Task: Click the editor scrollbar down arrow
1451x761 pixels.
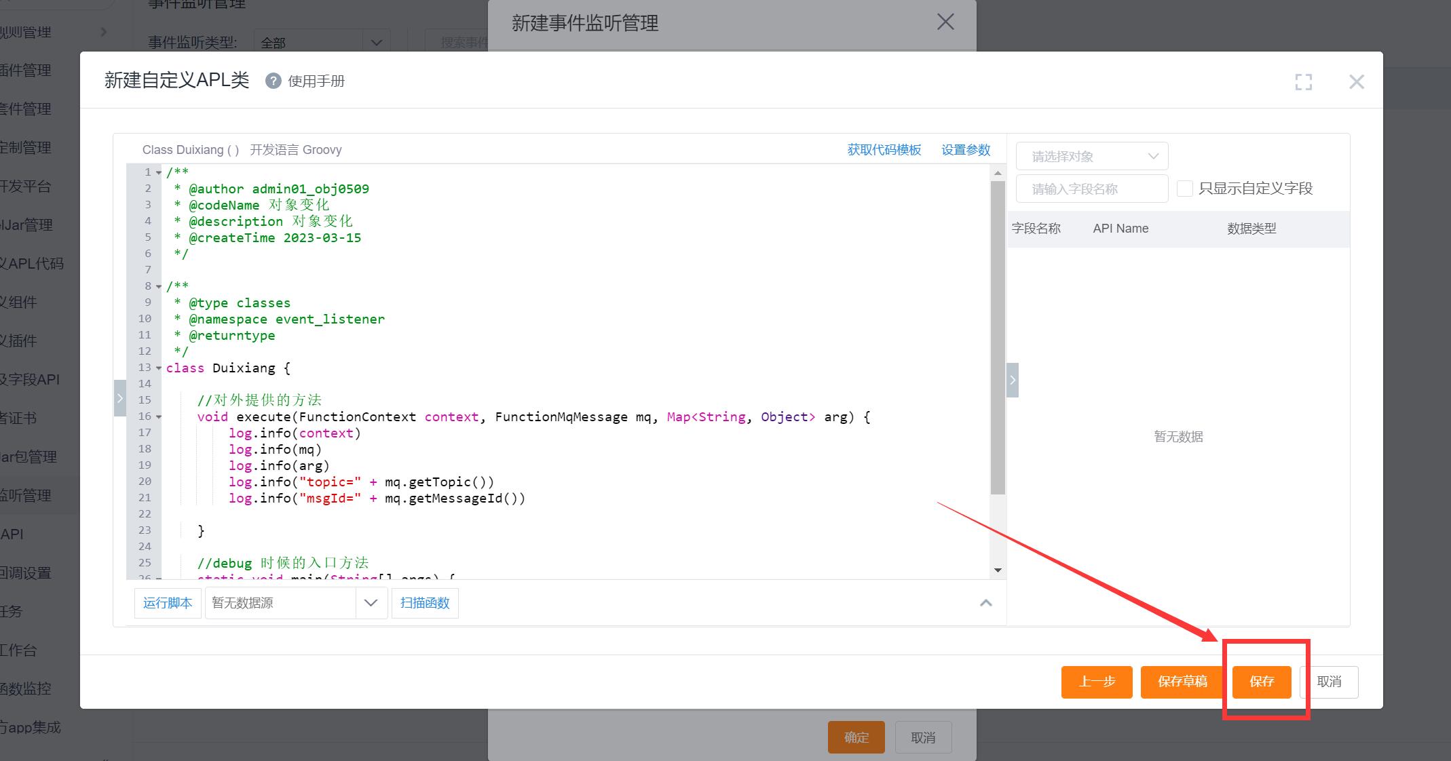Action: pos(998,570)
